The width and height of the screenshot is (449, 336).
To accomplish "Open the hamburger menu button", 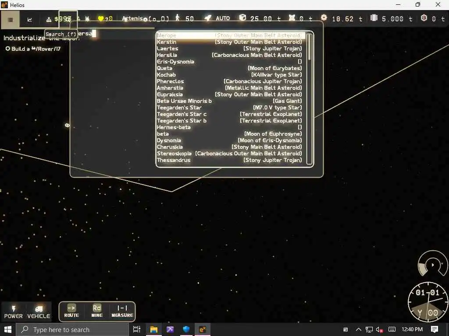I will click(10, 20).
